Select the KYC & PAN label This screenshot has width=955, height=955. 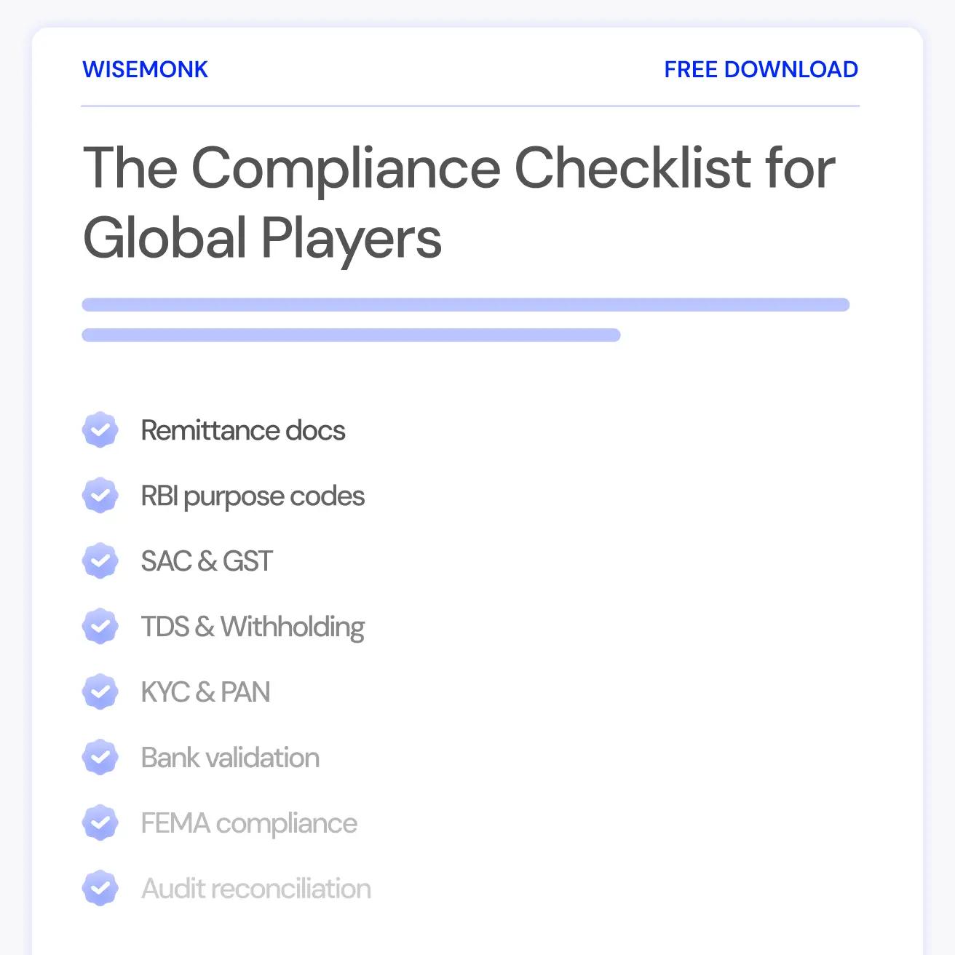205,692
